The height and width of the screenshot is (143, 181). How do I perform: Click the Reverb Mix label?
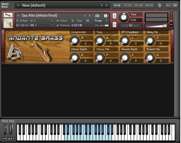153,49
